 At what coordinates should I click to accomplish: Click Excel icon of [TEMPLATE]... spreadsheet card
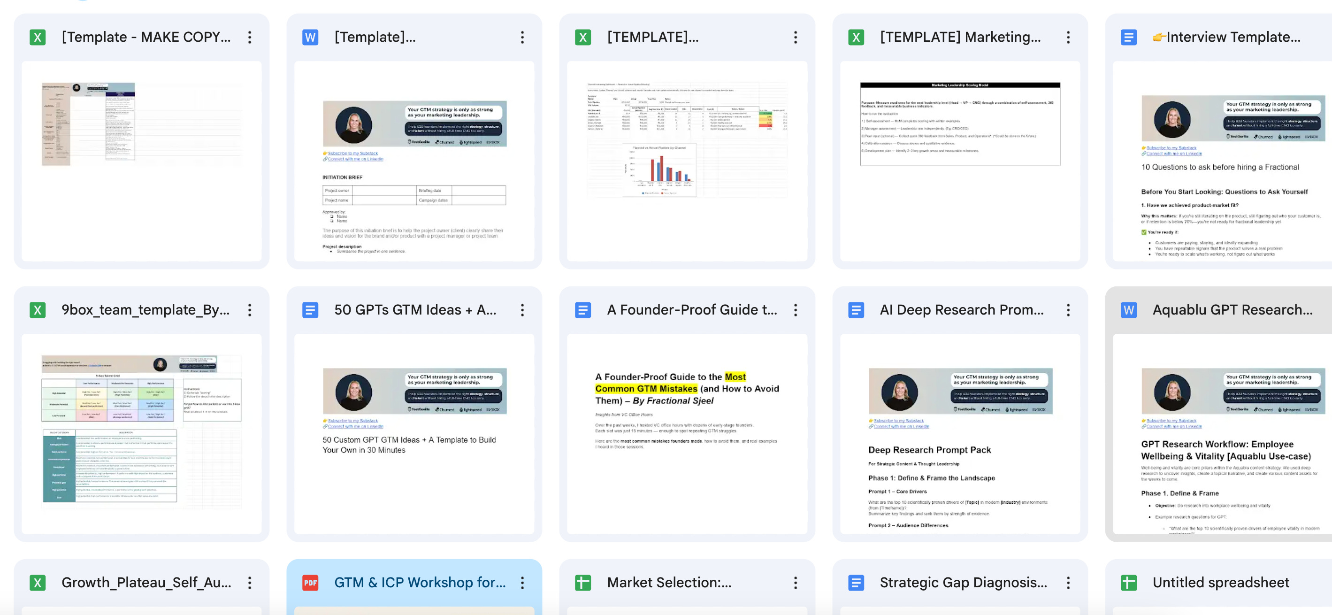583,37
